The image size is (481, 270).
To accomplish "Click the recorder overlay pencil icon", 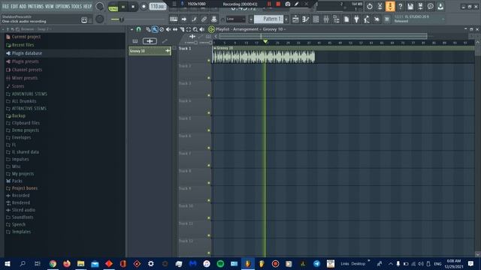I will [297, 4].
